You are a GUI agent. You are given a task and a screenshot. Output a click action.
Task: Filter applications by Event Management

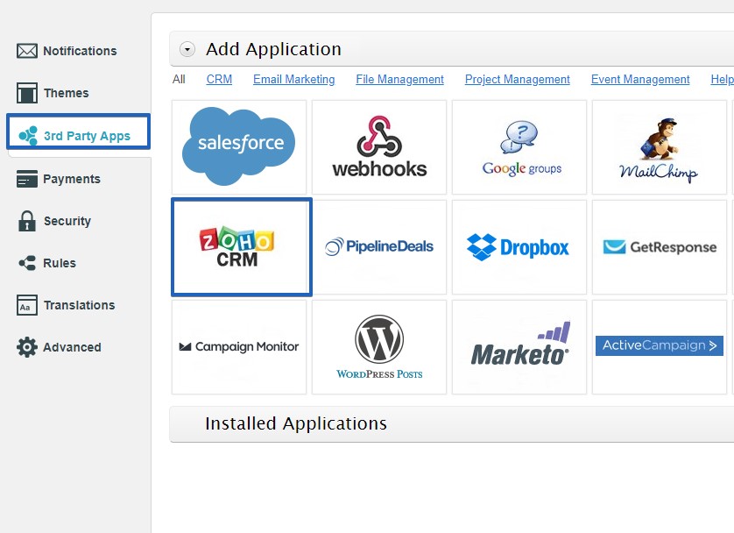click(640, 79)
